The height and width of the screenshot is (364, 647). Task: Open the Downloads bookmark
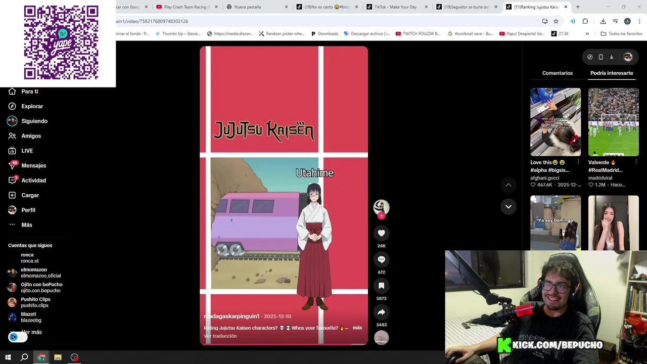(324, 33)
